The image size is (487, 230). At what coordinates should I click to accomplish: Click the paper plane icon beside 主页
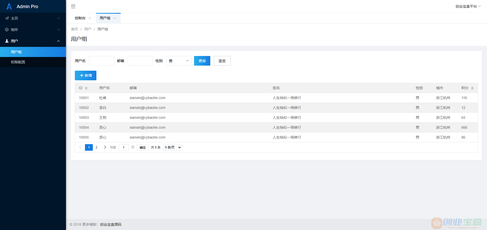coord(7,18)
